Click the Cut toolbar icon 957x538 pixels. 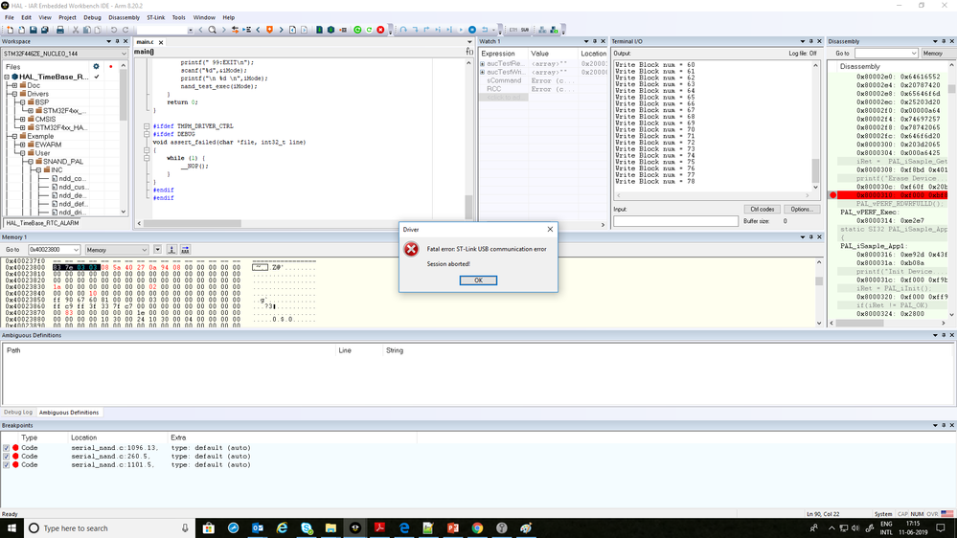[x=76, y=30]
